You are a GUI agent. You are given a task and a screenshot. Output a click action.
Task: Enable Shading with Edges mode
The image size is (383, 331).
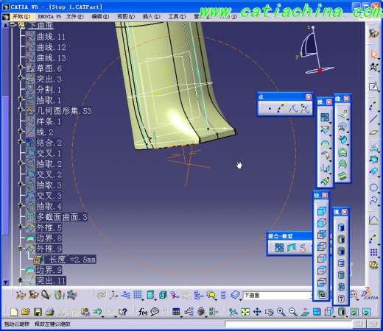[341, 239]
